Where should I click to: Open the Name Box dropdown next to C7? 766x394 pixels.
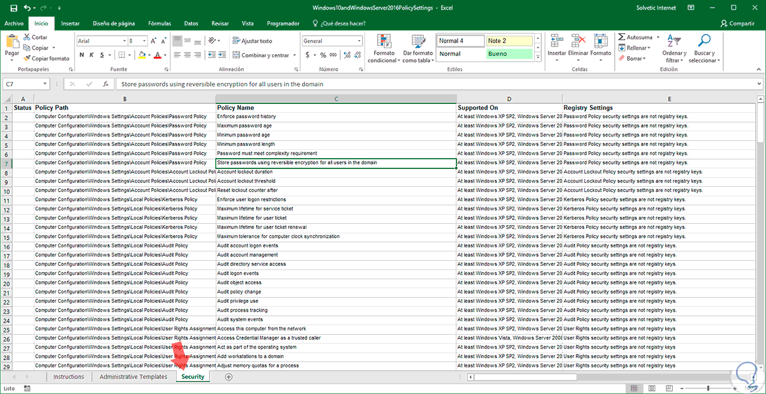pos(45,84)
